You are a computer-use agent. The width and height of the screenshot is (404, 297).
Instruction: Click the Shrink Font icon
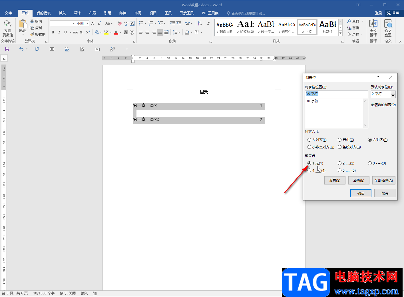(x=99, y=23)
